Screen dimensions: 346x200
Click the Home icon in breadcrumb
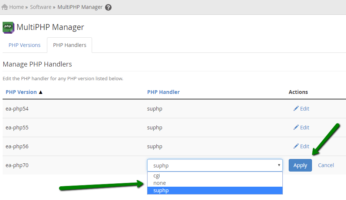pos(5,7)
